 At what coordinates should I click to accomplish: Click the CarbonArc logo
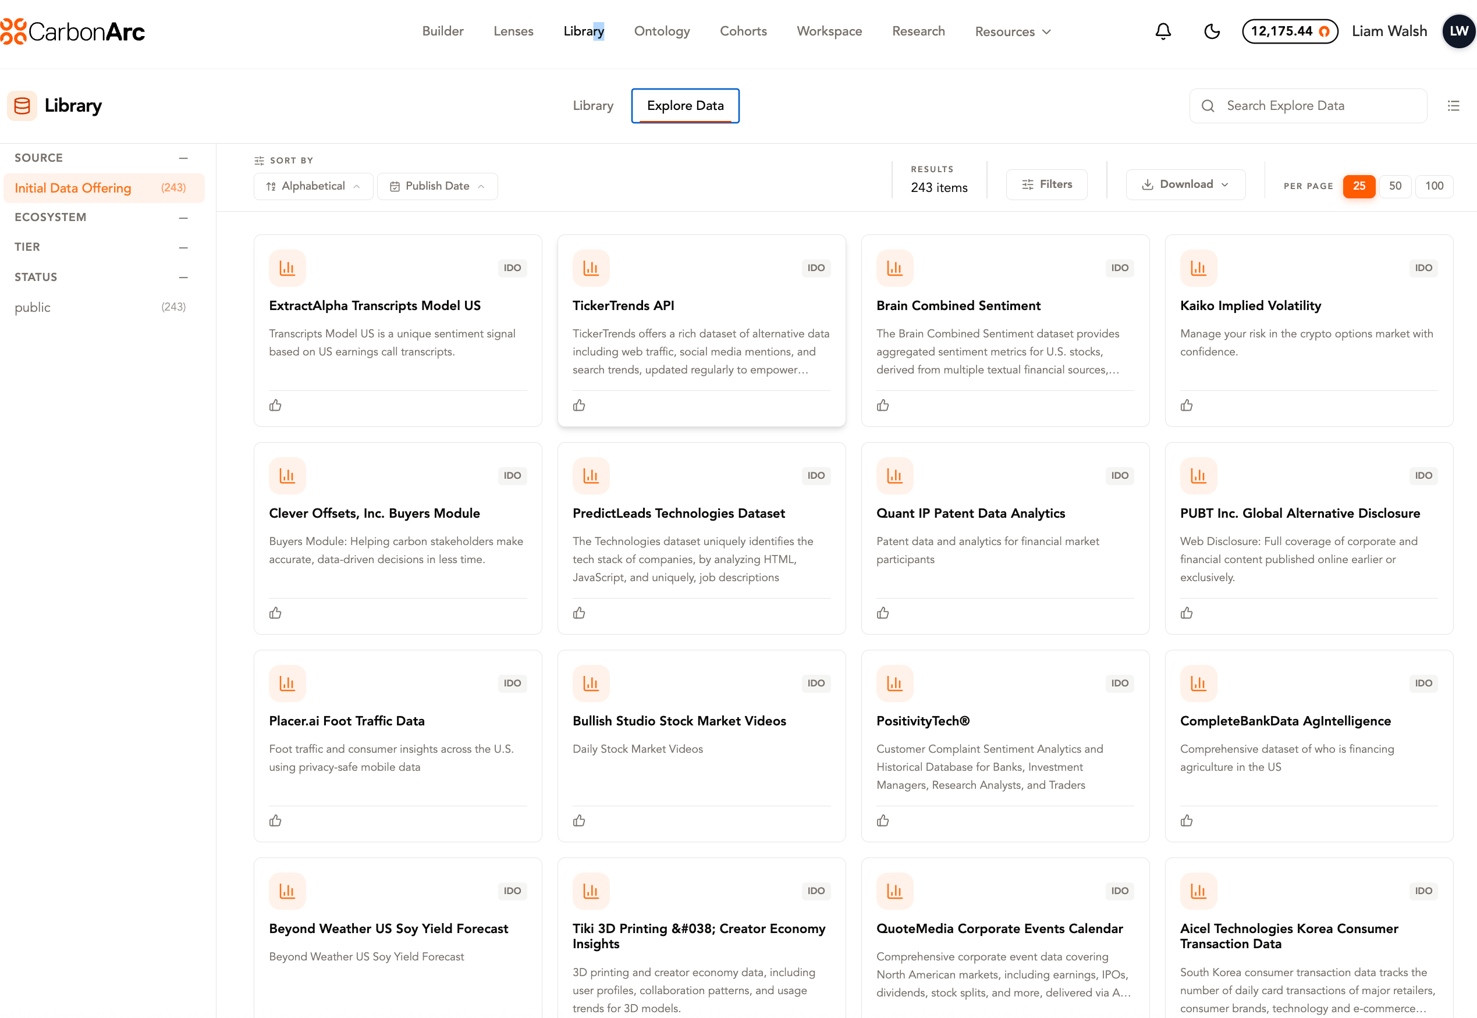point(73,31)
